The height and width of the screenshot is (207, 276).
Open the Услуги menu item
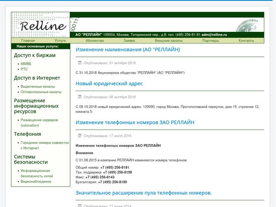pyautogui.click(x=60, y=41)
